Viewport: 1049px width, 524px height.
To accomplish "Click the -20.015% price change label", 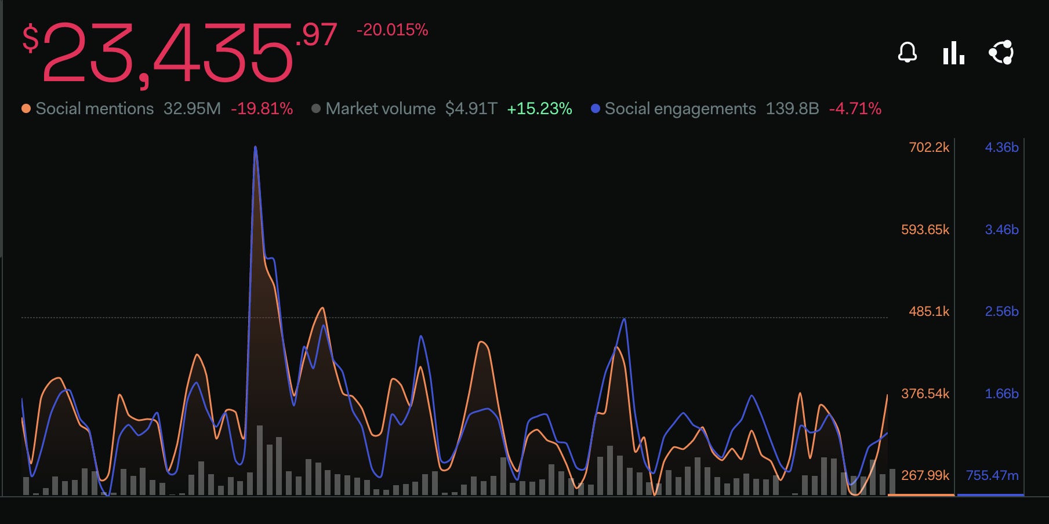I will tap(391, 30).
